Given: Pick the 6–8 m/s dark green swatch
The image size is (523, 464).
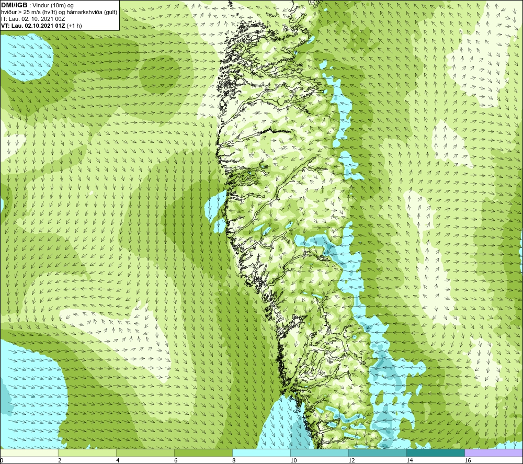Looking at the screenshot, I should coord(203,453).
